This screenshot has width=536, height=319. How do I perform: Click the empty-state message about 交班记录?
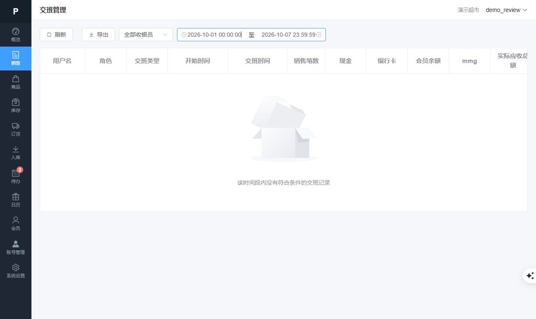point(284,182)
